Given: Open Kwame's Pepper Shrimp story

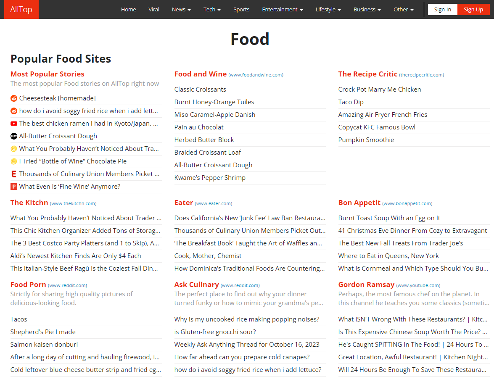Looking at the screenshot, I should (210, 178).
